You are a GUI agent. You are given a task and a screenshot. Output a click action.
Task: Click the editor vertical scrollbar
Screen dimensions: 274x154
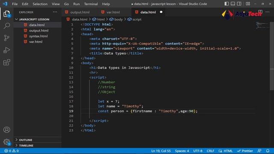point(272,56)
